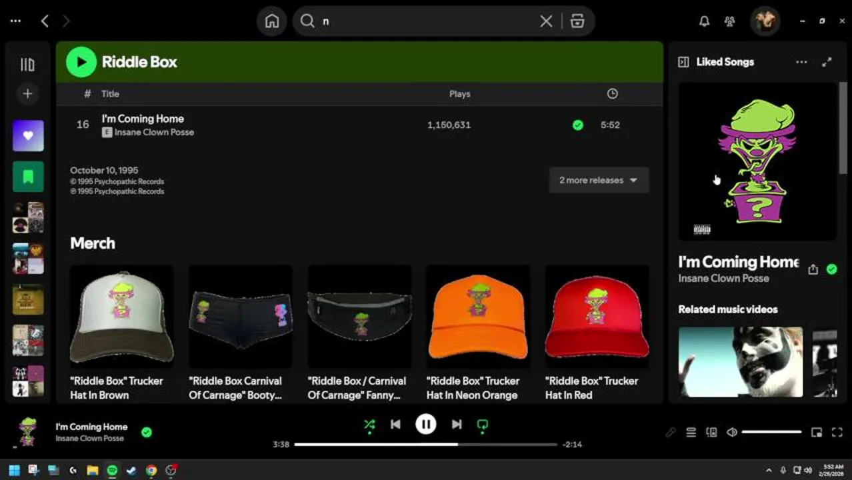Show lyrics with the microphone icon

coord(671,432)
